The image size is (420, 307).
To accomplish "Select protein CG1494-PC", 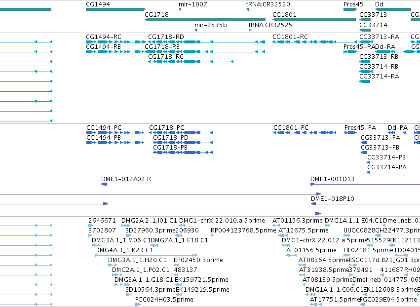I will (115, 133).
